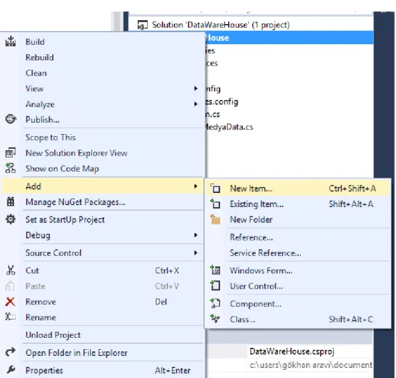Click the project folder path property field
Screen dimensions: 396x378
310,365
